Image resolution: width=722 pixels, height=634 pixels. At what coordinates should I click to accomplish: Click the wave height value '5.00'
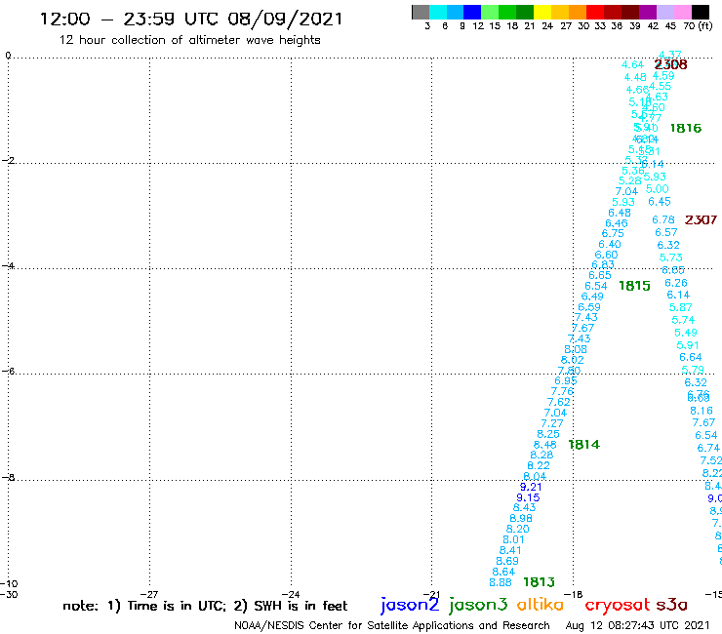(657, 189)
